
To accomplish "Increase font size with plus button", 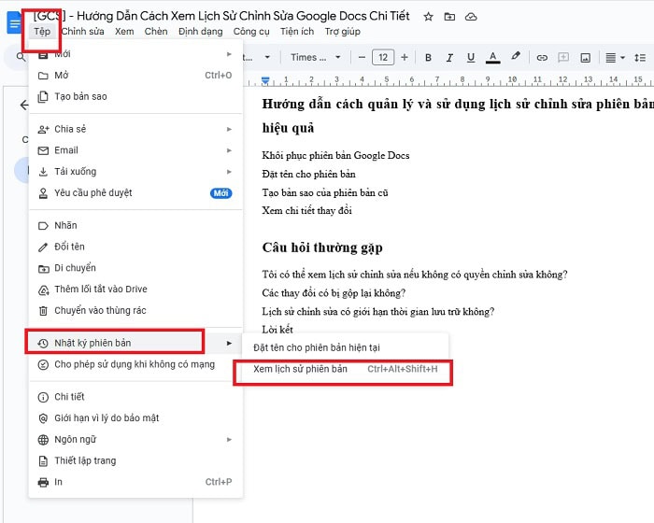I will pos(405,58).
